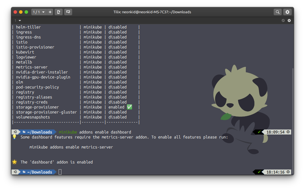305x190 pixels.
Task: Click the ~/Downloads segment of bottom prompt
Action: click(x=37, y=172)
